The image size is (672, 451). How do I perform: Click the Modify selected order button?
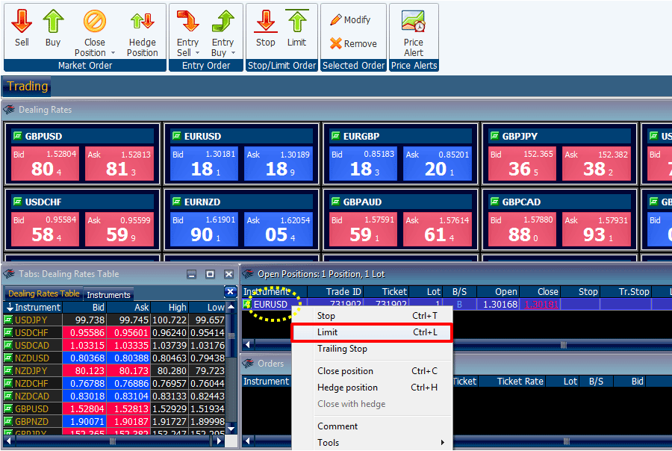350,20
